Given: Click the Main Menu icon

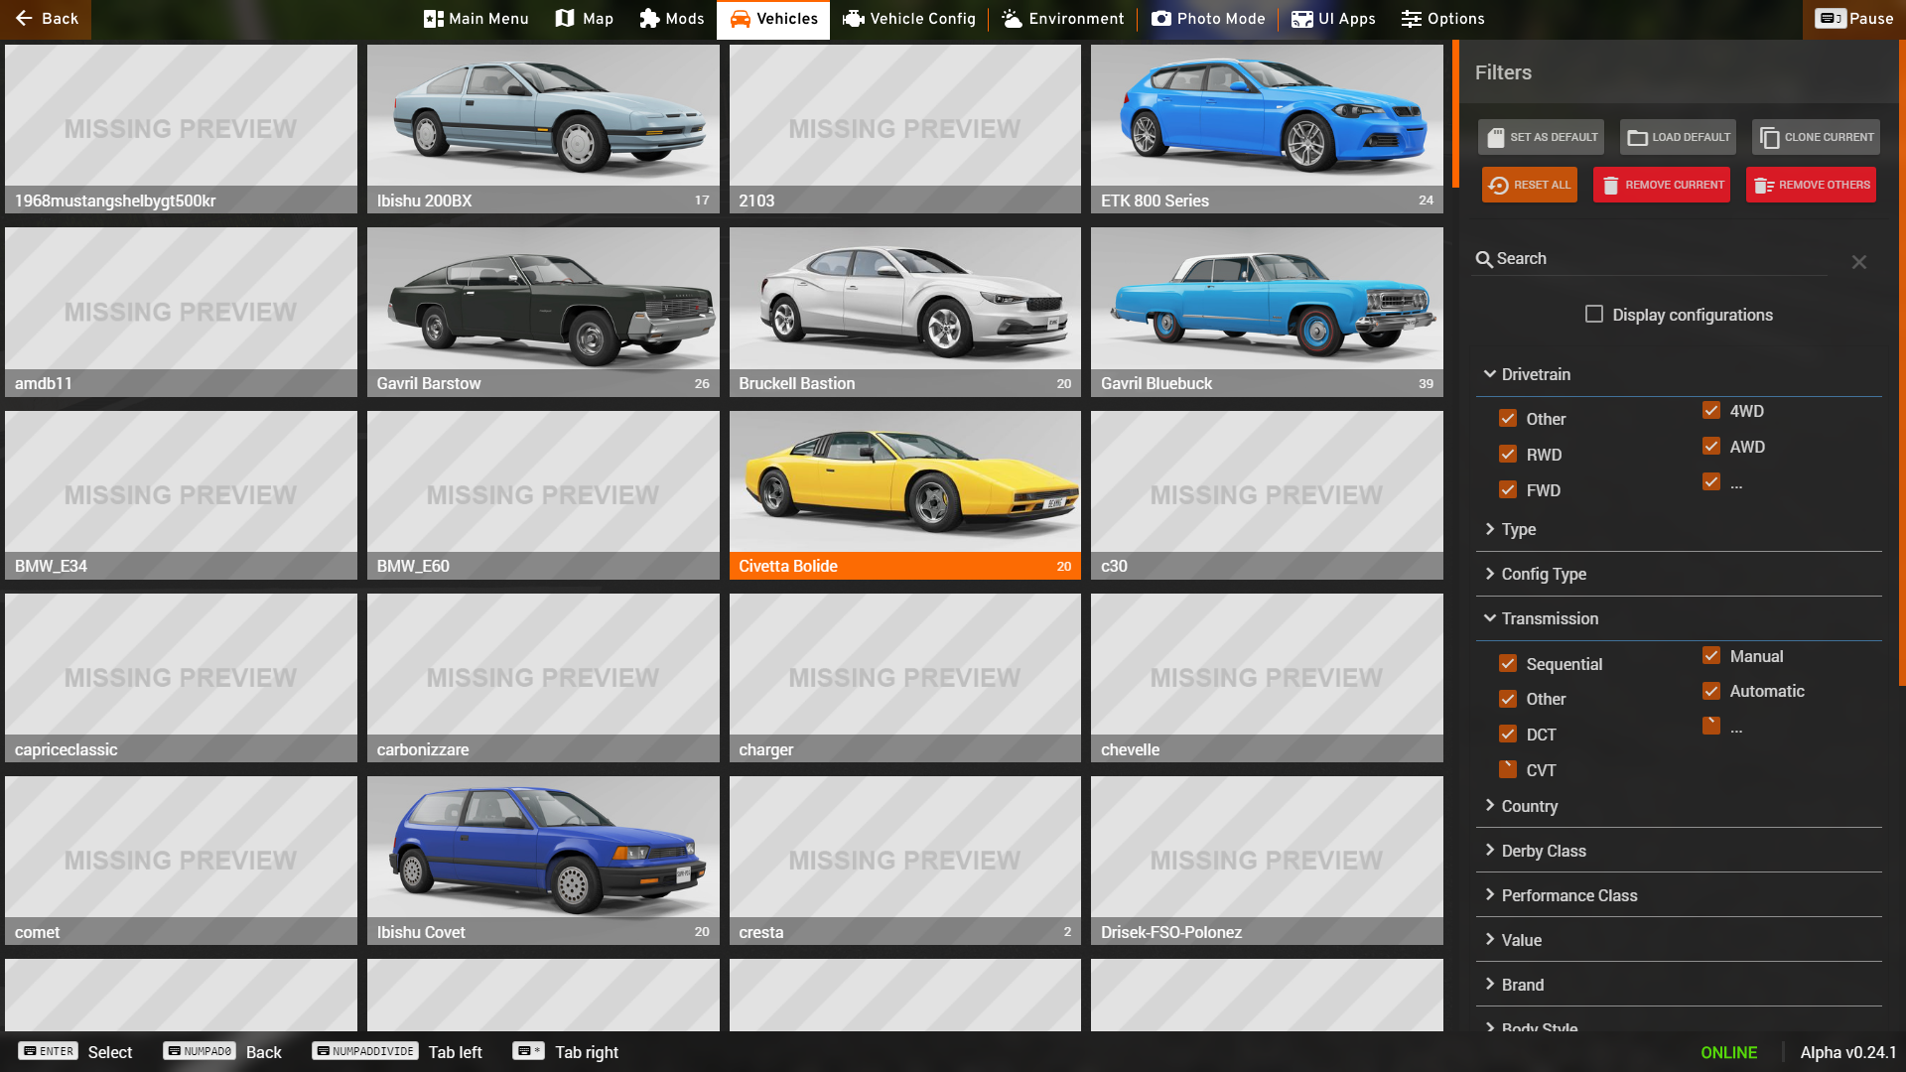Looking at the screenshot, I should click(433, 19).
